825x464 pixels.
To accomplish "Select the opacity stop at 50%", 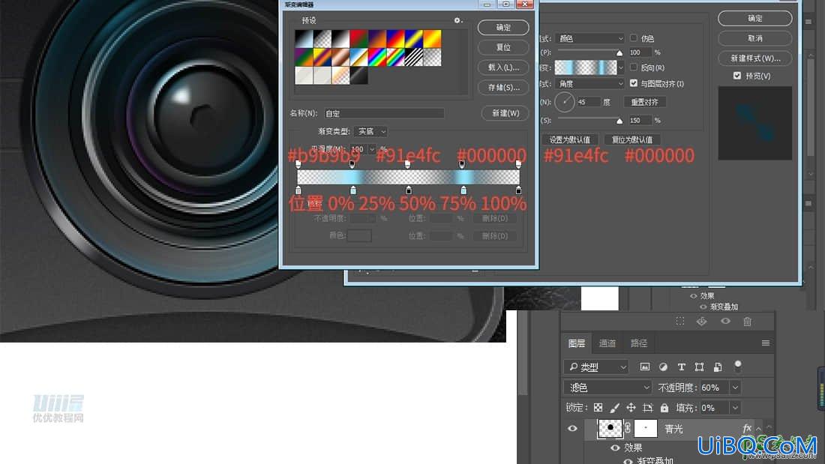I will (x=407, y=165).
